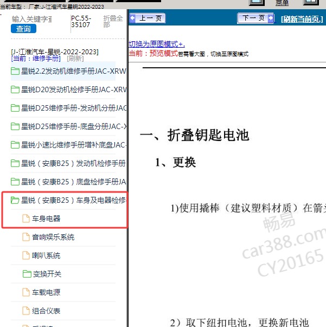The image size is (326, 327).
Task: Click document icon beside 音响娱乐系统
Action: 26,237
